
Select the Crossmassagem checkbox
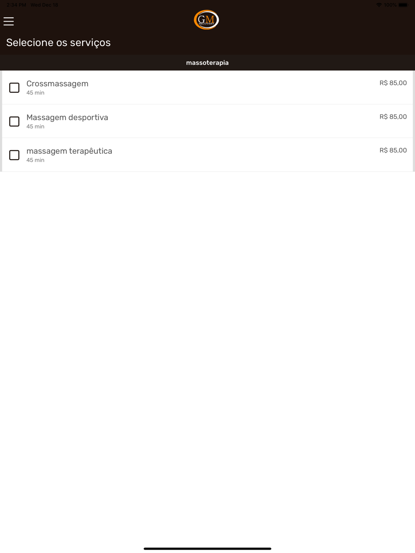click(x=14, y=87)
